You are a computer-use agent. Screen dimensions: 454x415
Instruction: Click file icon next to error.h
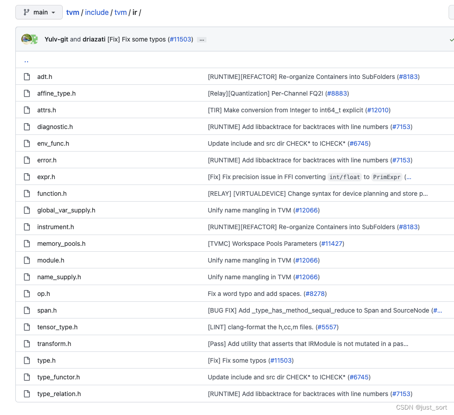click(x=27, y=160)
